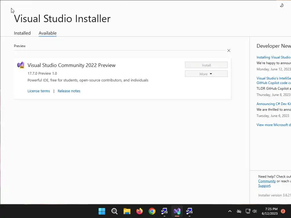Show hidden system tray icons

click(230, 211)
